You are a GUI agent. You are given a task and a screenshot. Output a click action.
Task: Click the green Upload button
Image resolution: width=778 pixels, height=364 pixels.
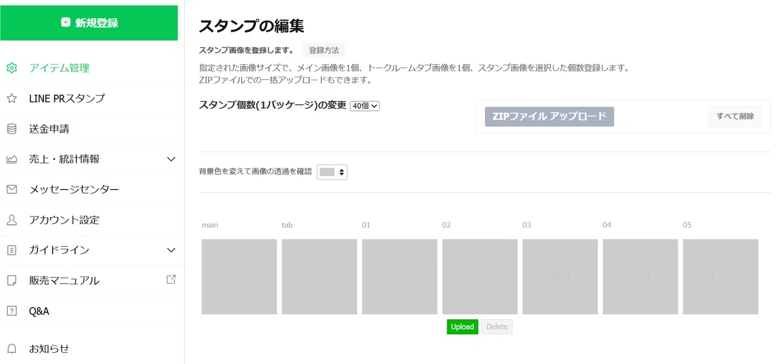coord(462,327)
